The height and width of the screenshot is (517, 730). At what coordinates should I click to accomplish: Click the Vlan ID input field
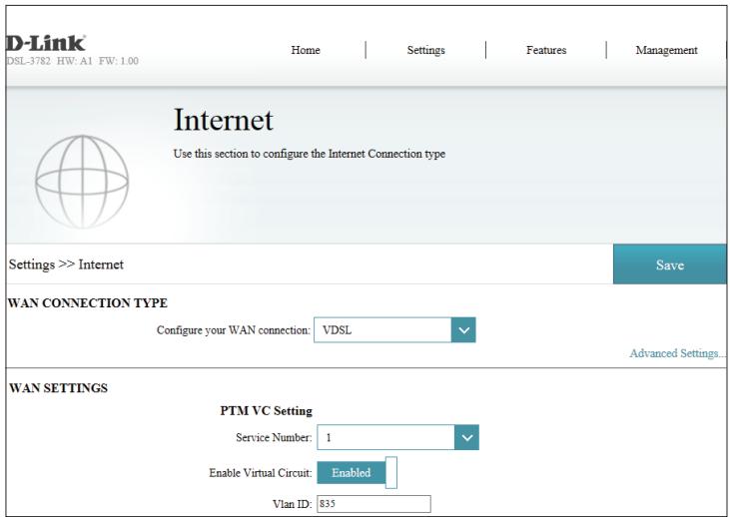[x=372, y=504]
